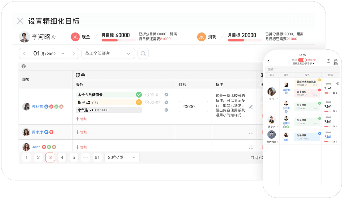This screenshot has height=199, width=343.
Task: Click orange warning icon on 指甲 x2
Action: pyautogui.click(x=139, y=102)
